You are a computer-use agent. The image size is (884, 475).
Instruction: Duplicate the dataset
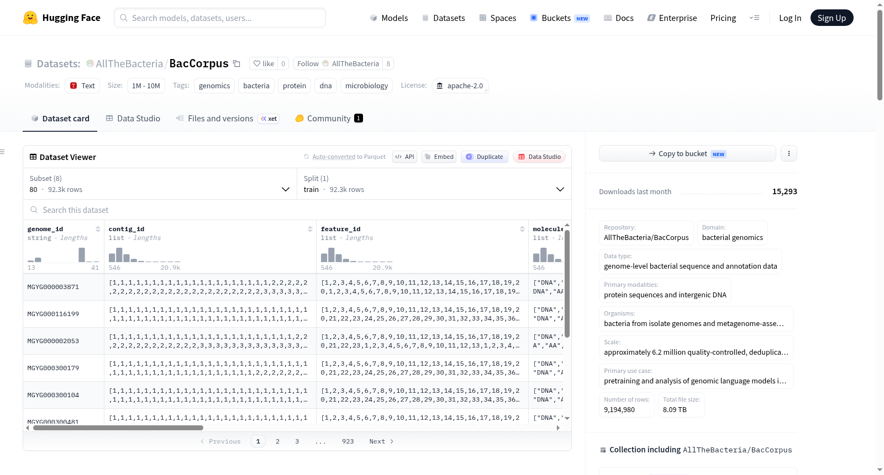485,157
